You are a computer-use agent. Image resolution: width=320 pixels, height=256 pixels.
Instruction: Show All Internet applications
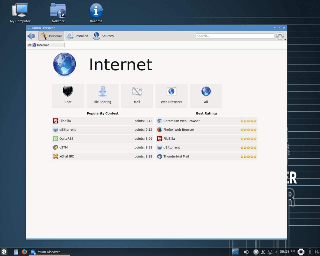pyautogui.click(x=206, y=96)
